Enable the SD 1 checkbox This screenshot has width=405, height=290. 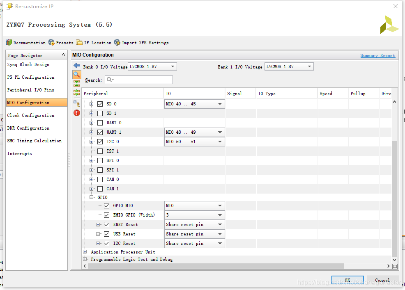click(100, 113)
